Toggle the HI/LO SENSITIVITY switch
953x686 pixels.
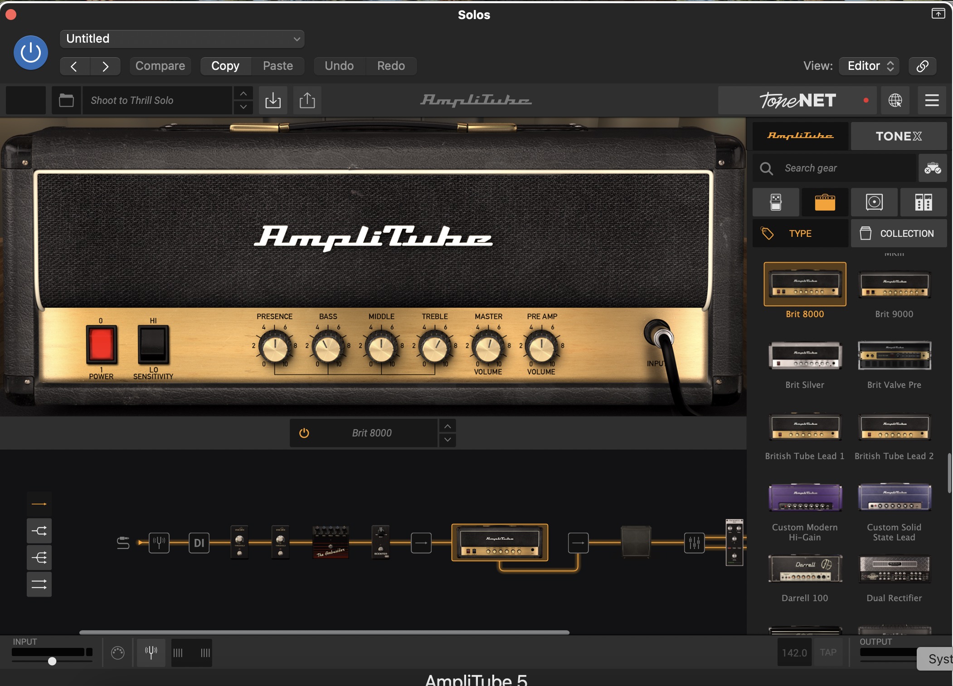(153, 345)
